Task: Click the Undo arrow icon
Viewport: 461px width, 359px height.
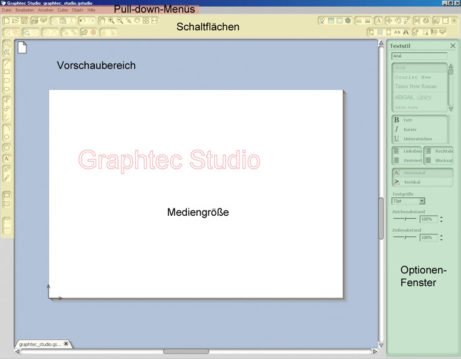Action: [83, 20]
